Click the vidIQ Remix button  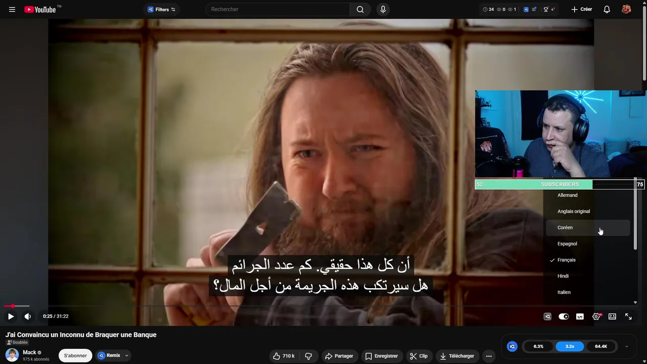click(x=109, y=355)
